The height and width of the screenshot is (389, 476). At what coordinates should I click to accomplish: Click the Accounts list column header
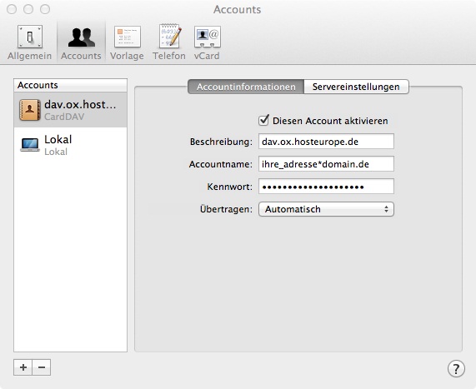click(70, 85)
